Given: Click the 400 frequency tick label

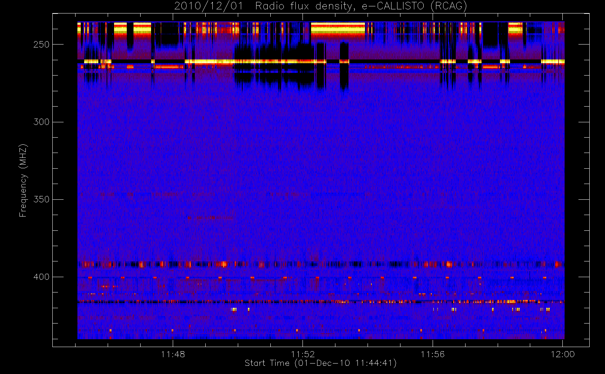Looking at the screenshot, I should (x=42, y=277).
